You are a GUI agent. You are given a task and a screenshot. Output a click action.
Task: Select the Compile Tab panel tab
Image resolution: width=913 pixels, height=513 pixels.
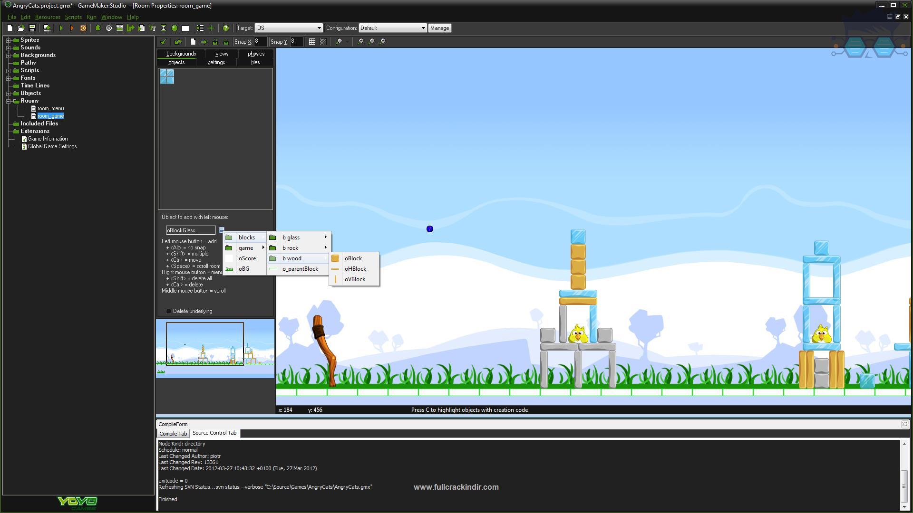coord(173,433)
